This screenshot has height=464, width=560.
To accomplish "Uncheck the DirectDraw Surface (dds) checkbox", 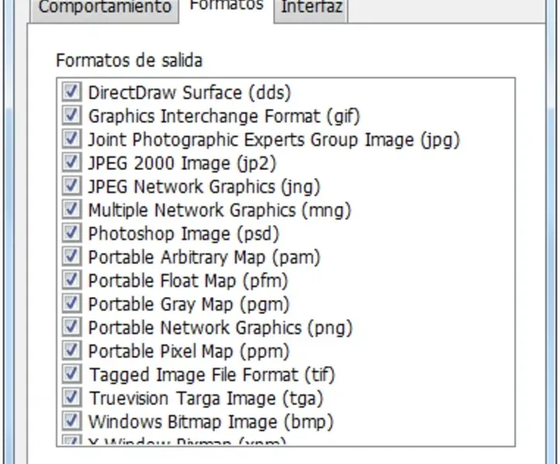I will click(72, 93).
